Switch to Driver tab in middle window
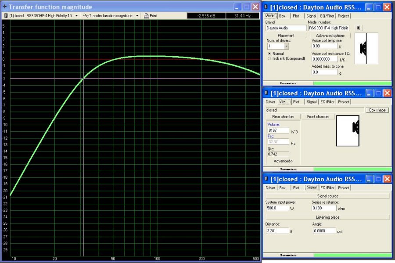The image size is (395, 263). (270, 102)
